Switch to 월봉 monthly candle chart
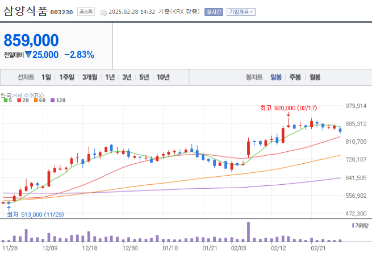 315,77
